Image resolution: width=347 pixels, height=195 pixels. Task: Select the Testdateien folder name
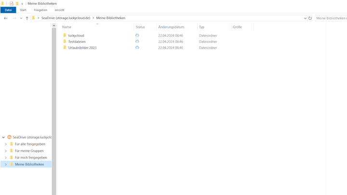point(77,41)
